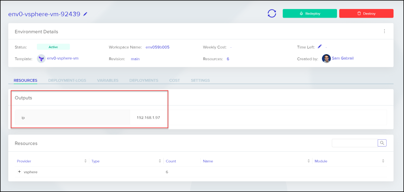404x192 pixels.
Task: Click the Active status badge
Action: click(x=53, y=47)
